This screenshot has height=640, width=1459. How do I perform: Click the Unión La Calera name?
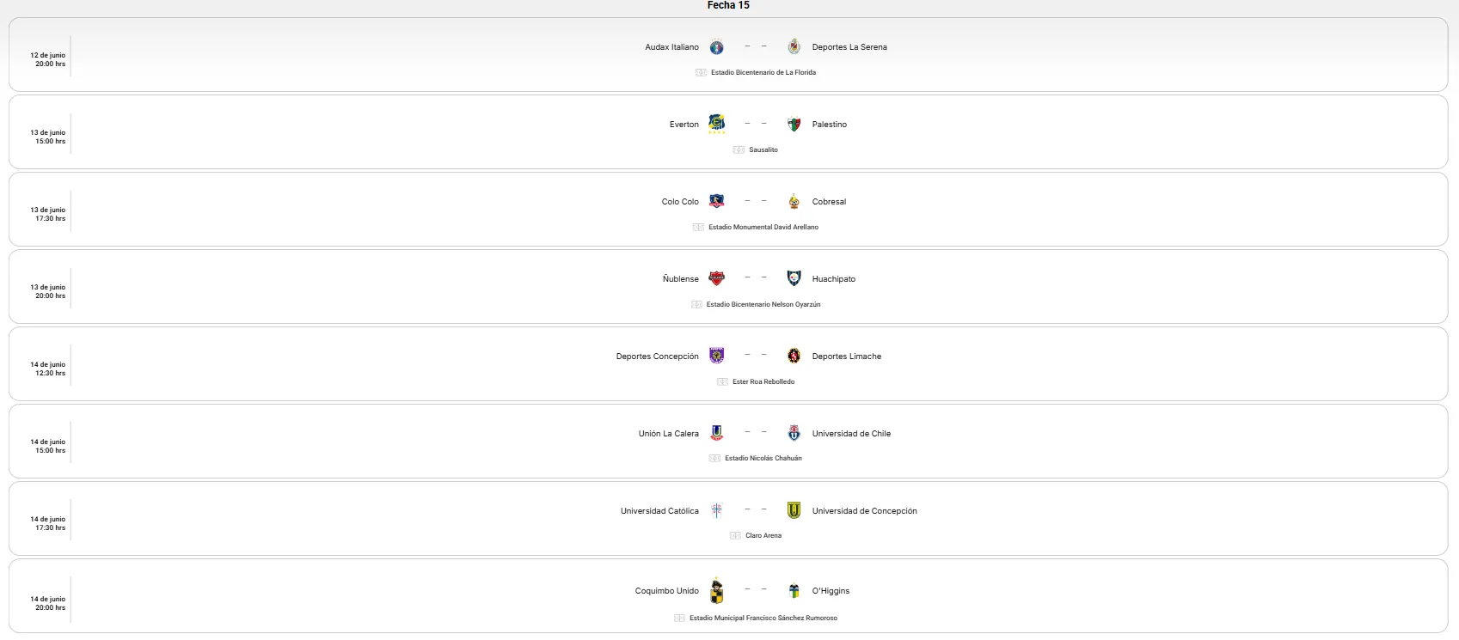pyautogui.click(x=668, y=434)
